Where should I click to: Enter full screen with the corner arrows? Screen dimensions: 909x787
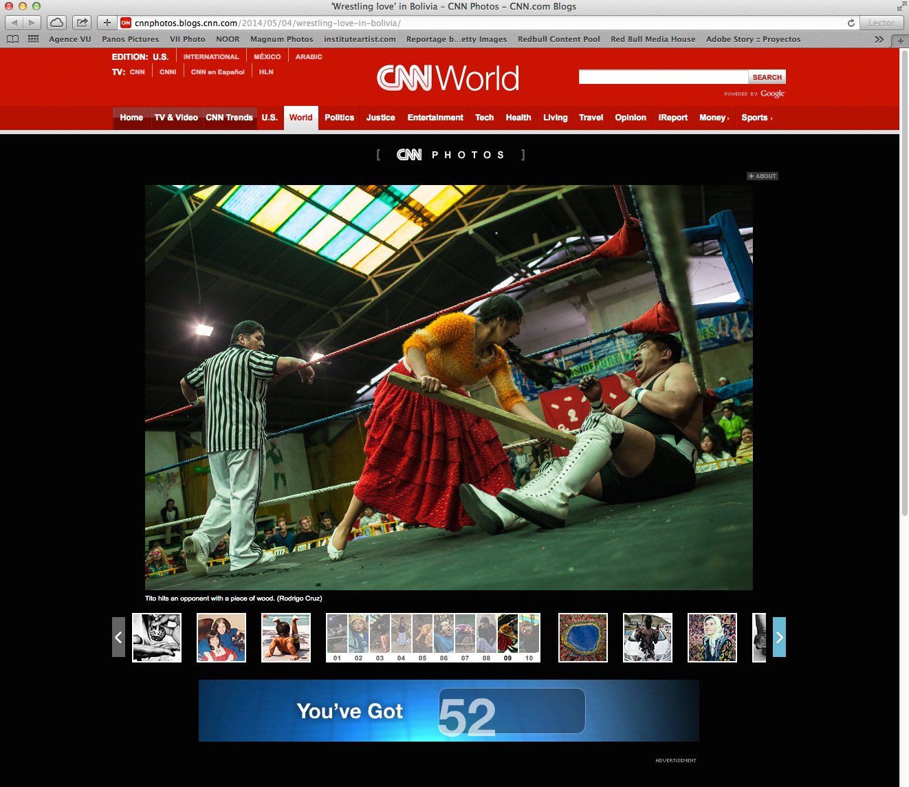(901, 6)
